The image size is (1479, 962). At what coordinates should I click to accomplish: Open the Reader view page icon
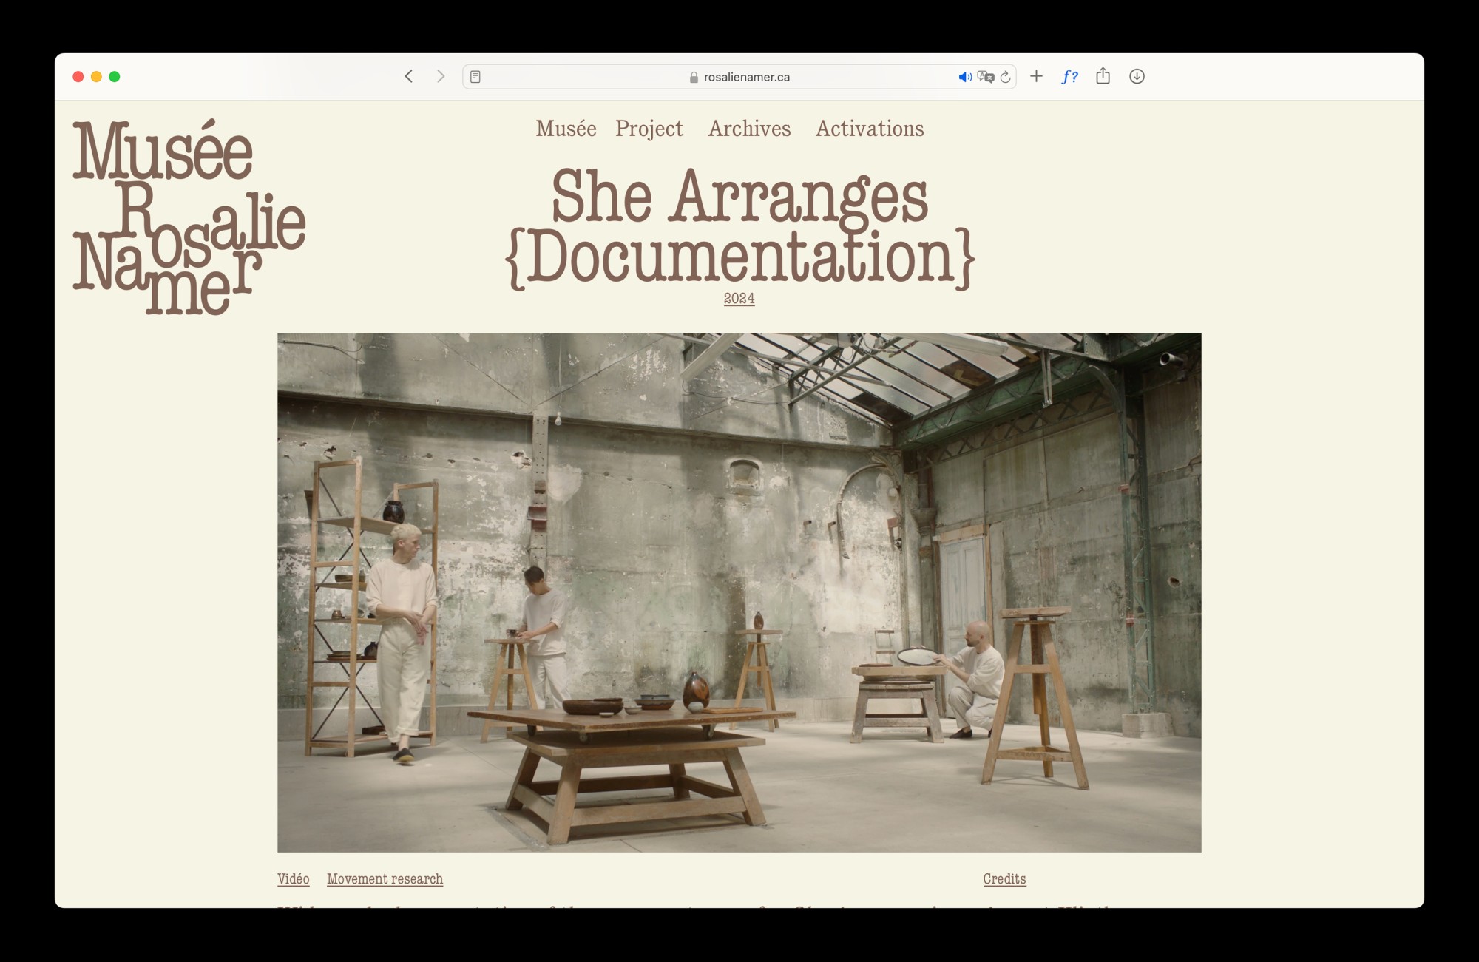click(475, 77)
